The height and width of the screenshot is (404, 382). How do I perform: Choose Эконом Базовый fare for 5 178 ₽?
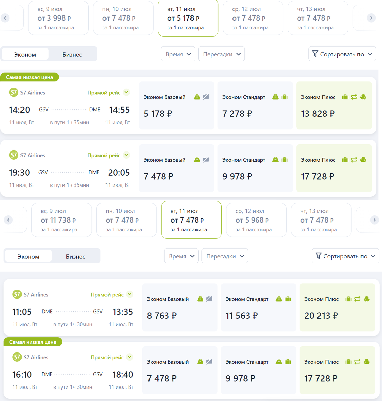coord(176,105)
